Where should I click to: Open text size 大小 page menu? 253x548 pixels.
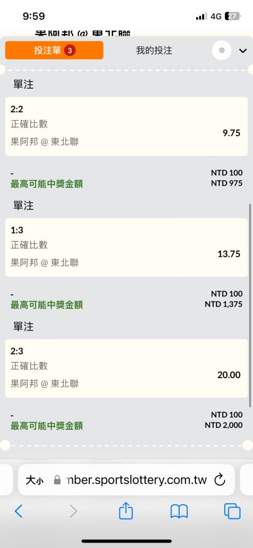34,480
